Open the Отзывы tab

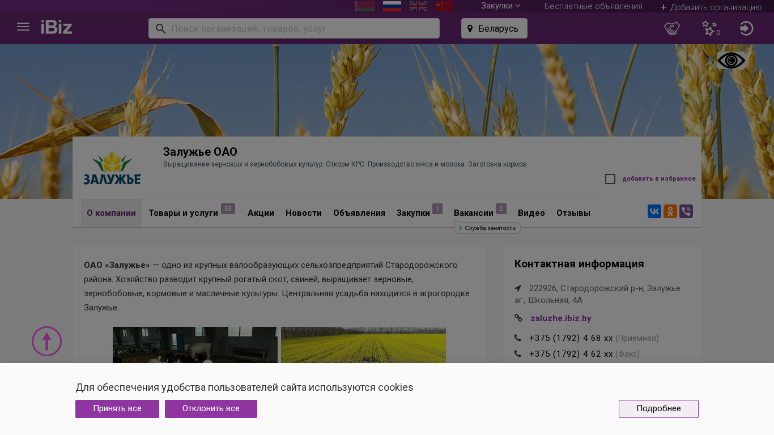(x=573, y=213)
